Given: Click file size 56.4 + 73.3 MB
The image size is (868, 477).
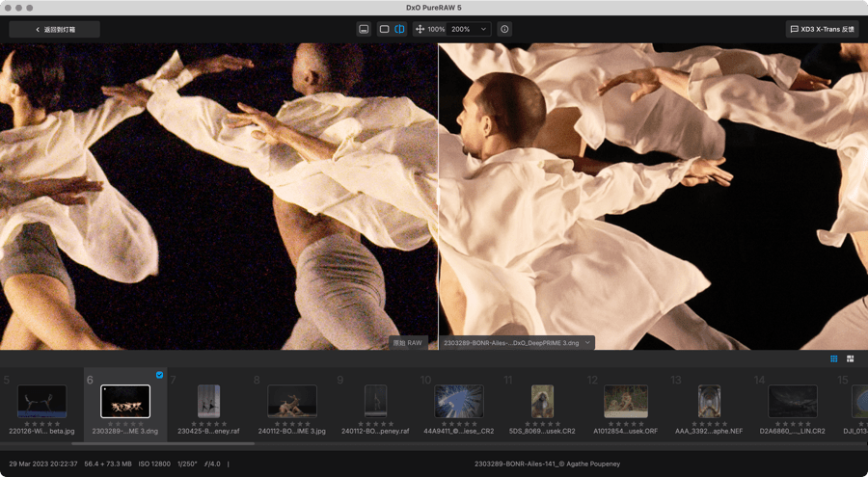Looking at the screenshot, I should click(108, 464).
